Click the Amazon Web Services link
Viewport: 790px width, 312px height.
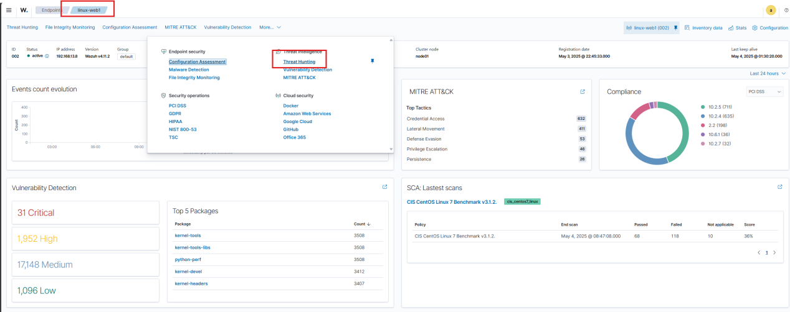(307, 114)
